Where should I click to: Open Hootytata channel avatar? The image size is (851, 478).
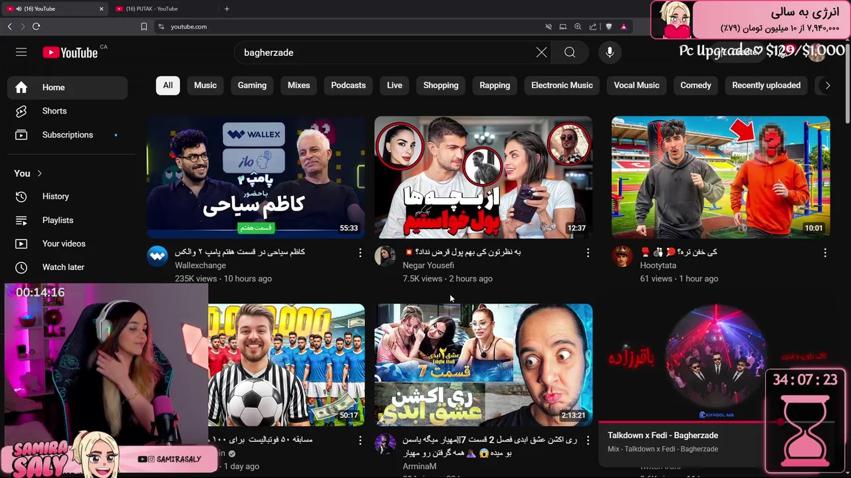coord(622,256)
